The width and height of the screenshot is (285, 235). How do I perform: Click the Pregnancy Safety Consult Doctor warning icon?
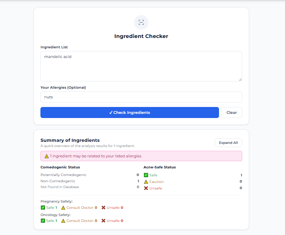(63, 208)
